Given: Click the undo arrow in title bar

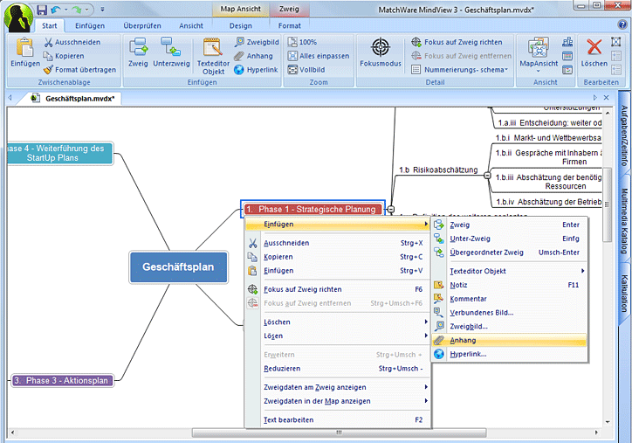Looking at the screenshot, I should click(57, 10).
